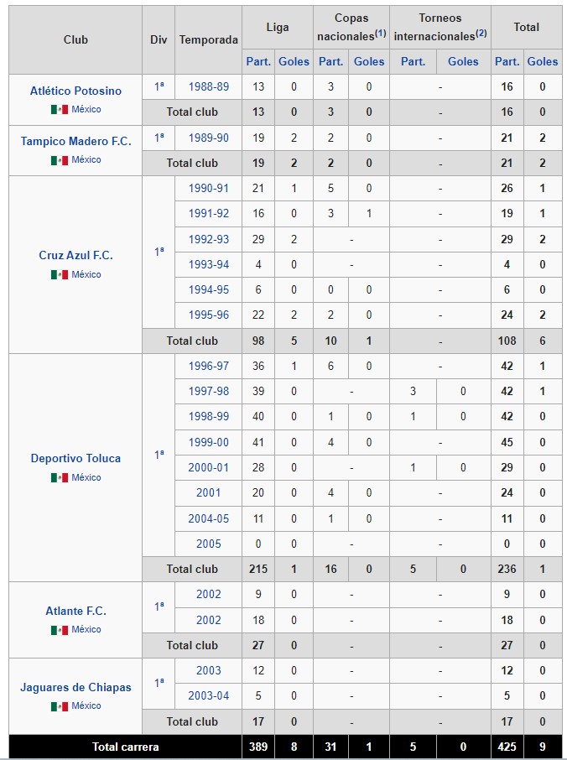This screenshot has height=760, width=567.
Task: Select the 2000-01 season link
Action: [208, 468]
